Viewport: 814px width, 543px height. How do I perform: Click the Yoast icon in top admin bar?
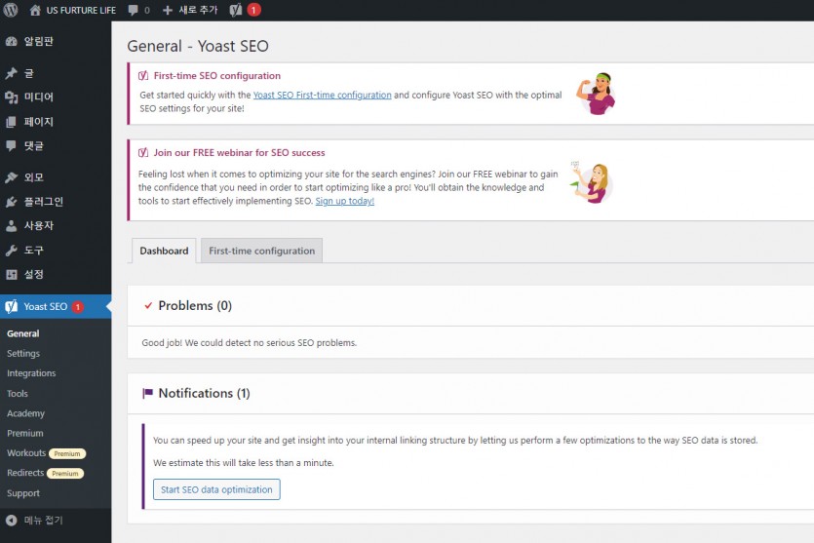(x=236, y=10)
